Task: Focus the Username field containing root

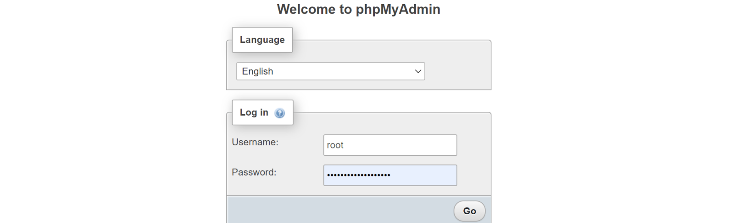Action: pyautogui.click(x=390, y=145)
